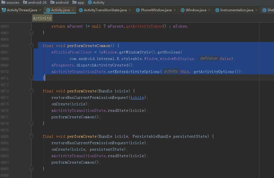Click the class icon on PhoneWindow.java tab

pos(138,10)
